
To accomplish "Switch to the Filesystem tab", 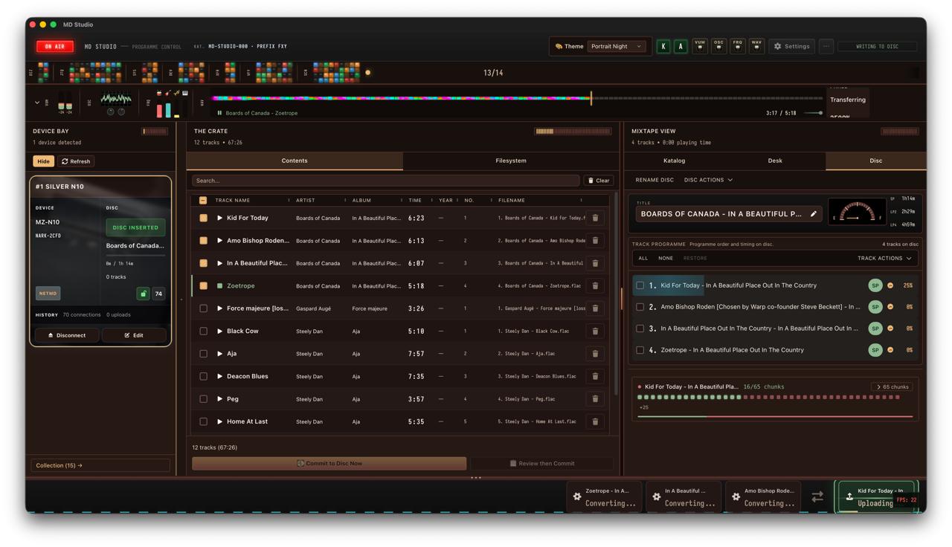I will click(511, 161).
